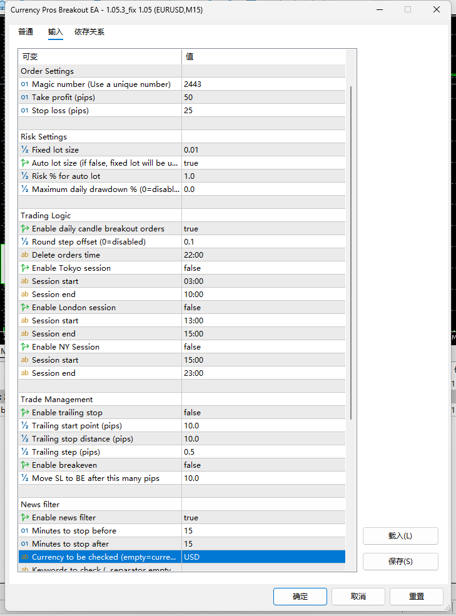Select the Order Settings header row
456x616 pixels.
[181, 71]
